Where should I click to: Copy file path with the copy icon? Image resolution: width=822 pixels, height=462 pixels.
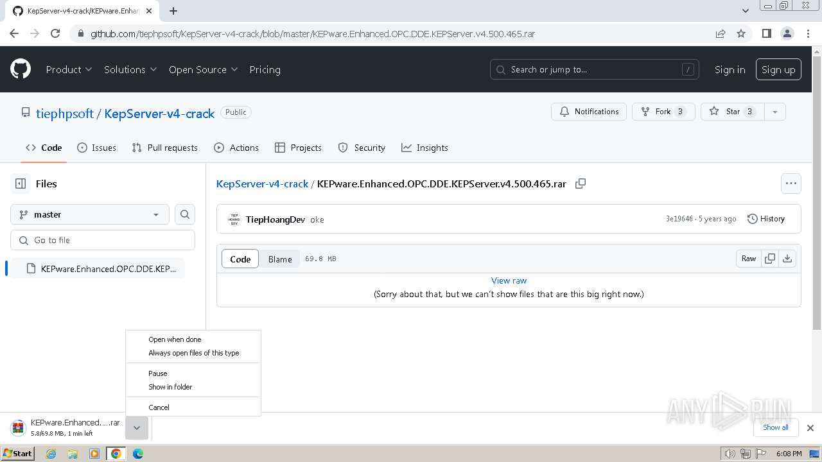tap(581, 184)
